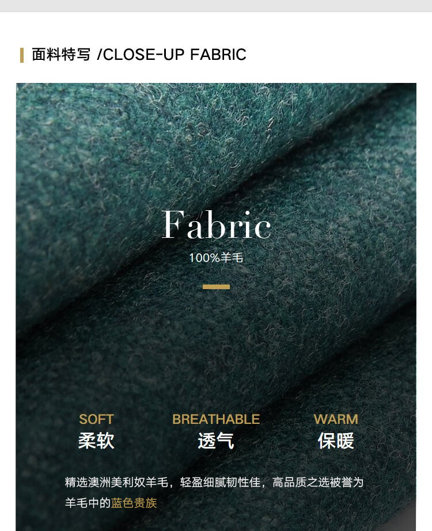Click the 保暖 feature text
Viewport: 432px width, 531px height.
coord(336,441)
